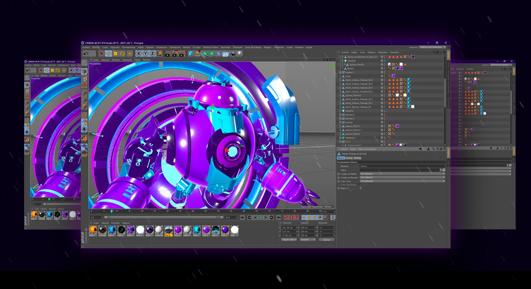This screenshot has width=531, height=289.
Task: Select the Live Selection cursor tool
Action: (x=101, y=54)
